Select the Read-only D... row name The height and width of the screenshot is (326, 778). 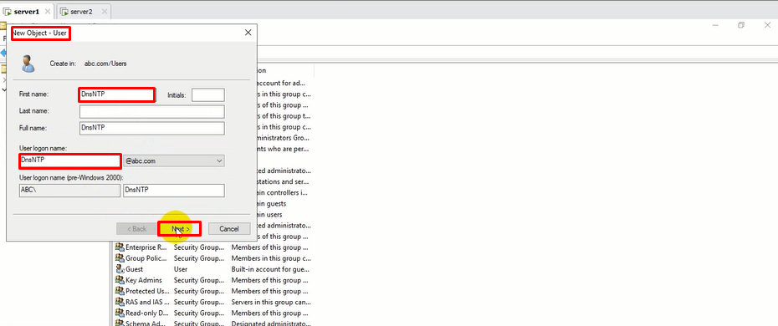[x=147, y=313]
